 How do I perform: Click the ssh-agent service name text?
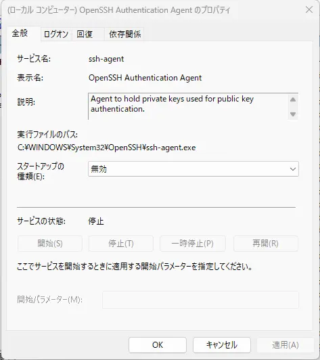coord(106,59)
